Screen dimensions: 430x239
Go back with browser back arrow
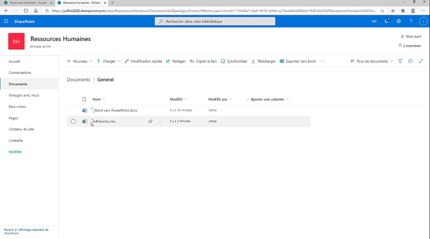click(6, 11)
